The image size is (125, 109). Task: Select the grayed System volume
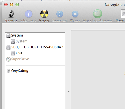coord(35,41)
